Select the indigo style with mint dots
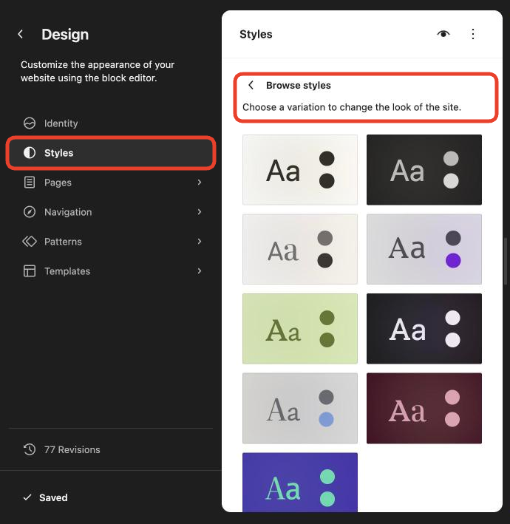The image size is (510, 524). pos(300,482)
